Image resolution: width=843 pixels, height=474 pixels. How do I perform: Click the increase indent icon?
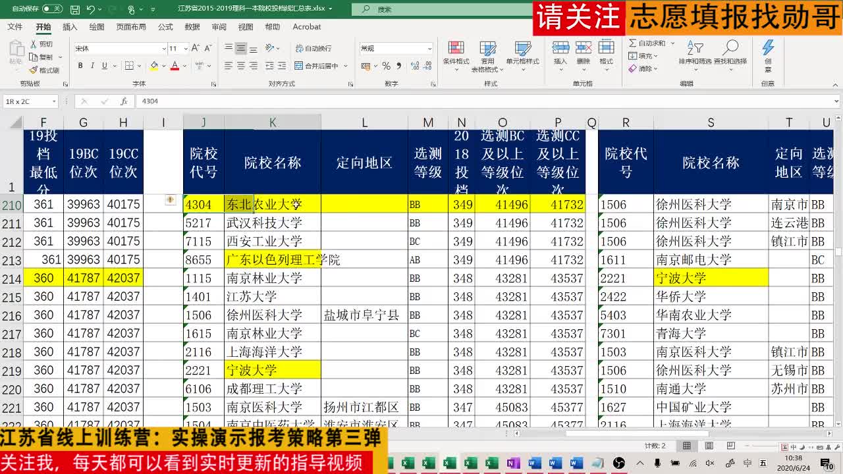(281, 66)
